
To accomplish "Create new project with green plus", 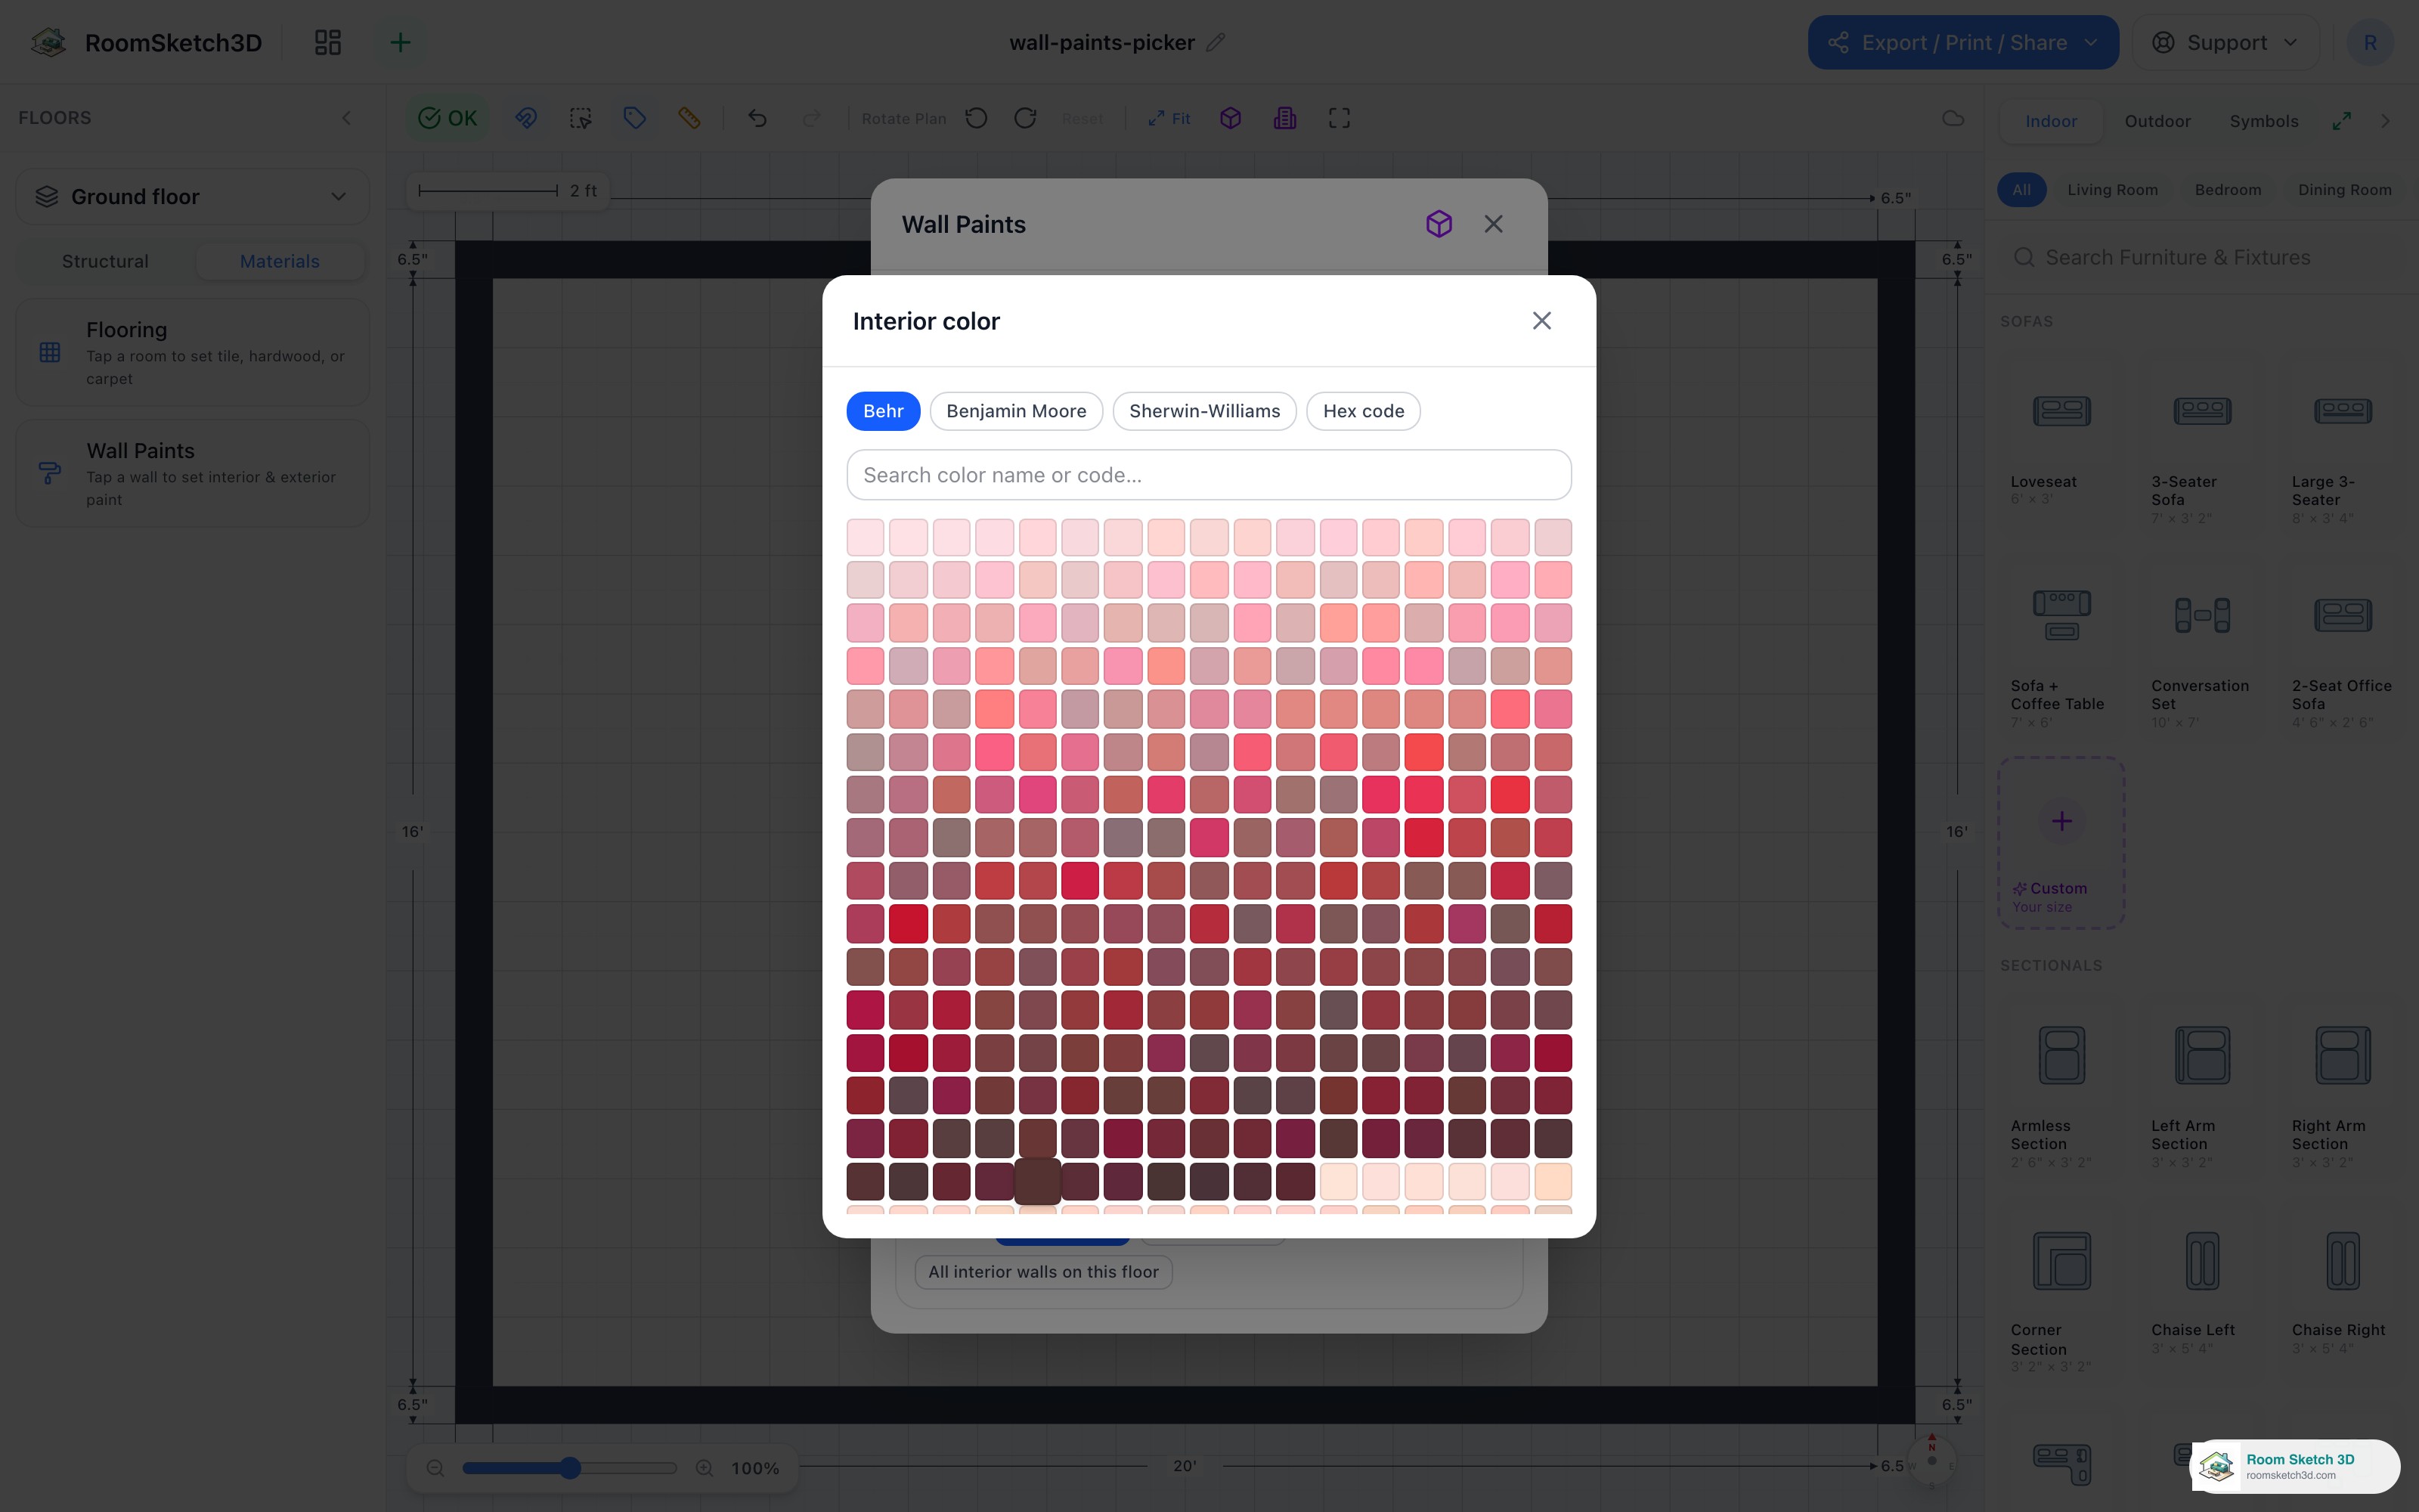I will point(400,42).
